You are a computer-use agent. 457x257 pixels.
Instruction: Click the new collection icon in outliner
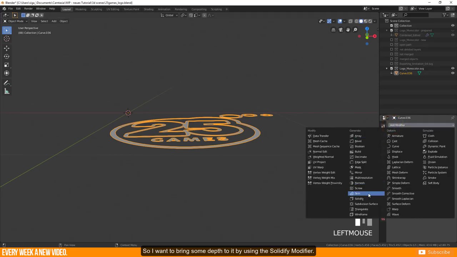(453, 15)
